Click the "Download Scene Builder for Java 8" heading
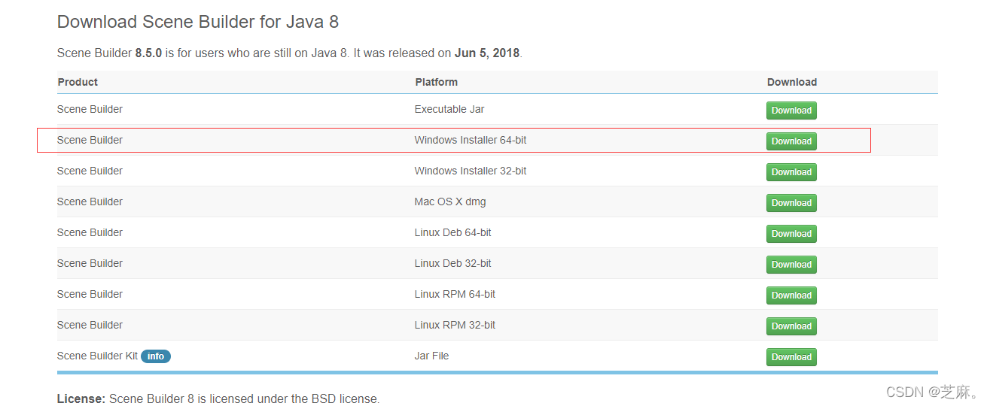Screen dimensions: 987x406 198,22
